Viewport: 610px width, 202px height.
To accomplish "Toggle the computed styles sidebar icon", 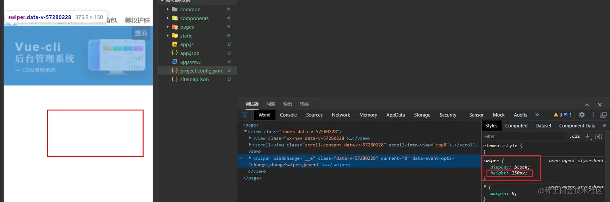I will click(x=599, y=136).
